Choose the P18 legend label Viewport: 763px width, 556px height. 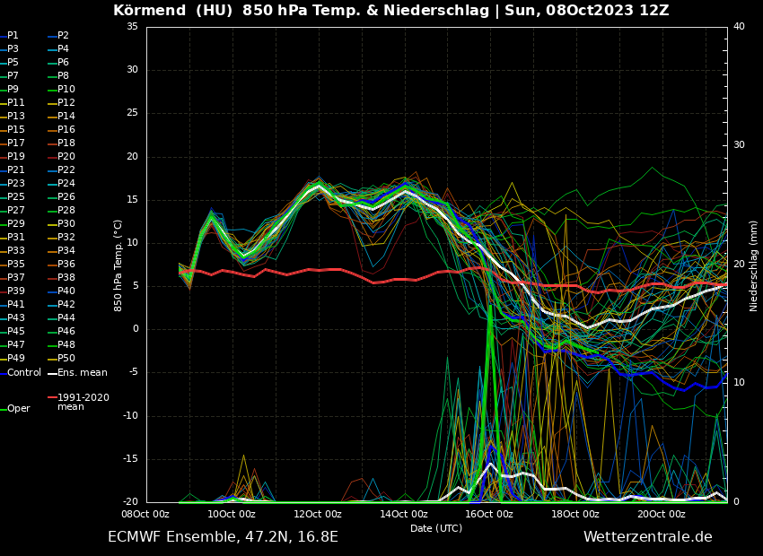(66, 143)
